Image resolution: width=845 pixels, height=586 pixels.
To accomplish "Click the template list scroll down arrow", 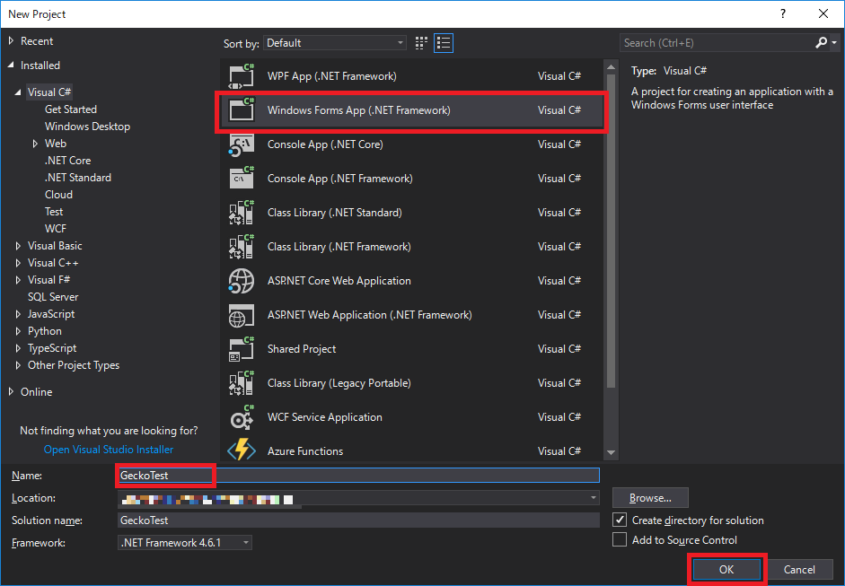I will coord(611,452).
